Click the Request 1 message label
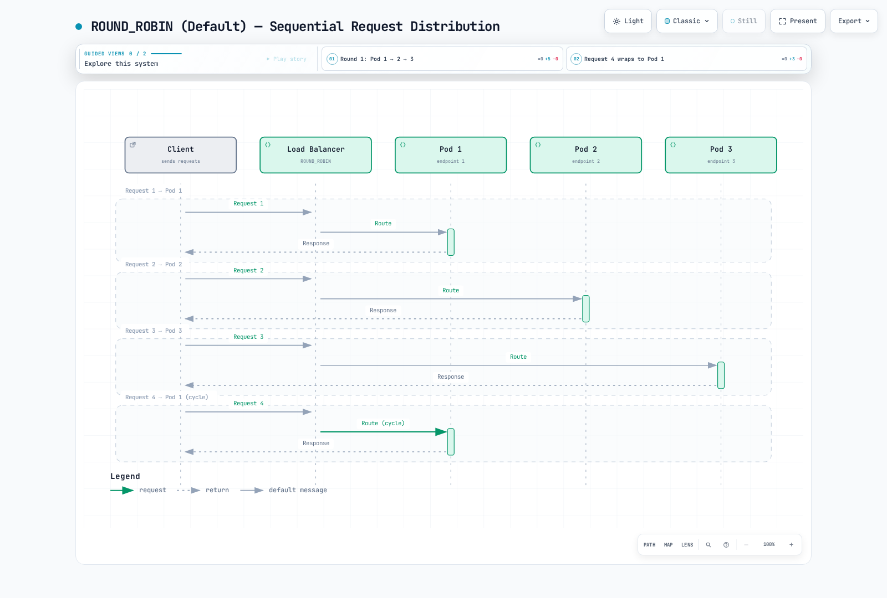The image size is (887, 598). click(x=248, y=204)
